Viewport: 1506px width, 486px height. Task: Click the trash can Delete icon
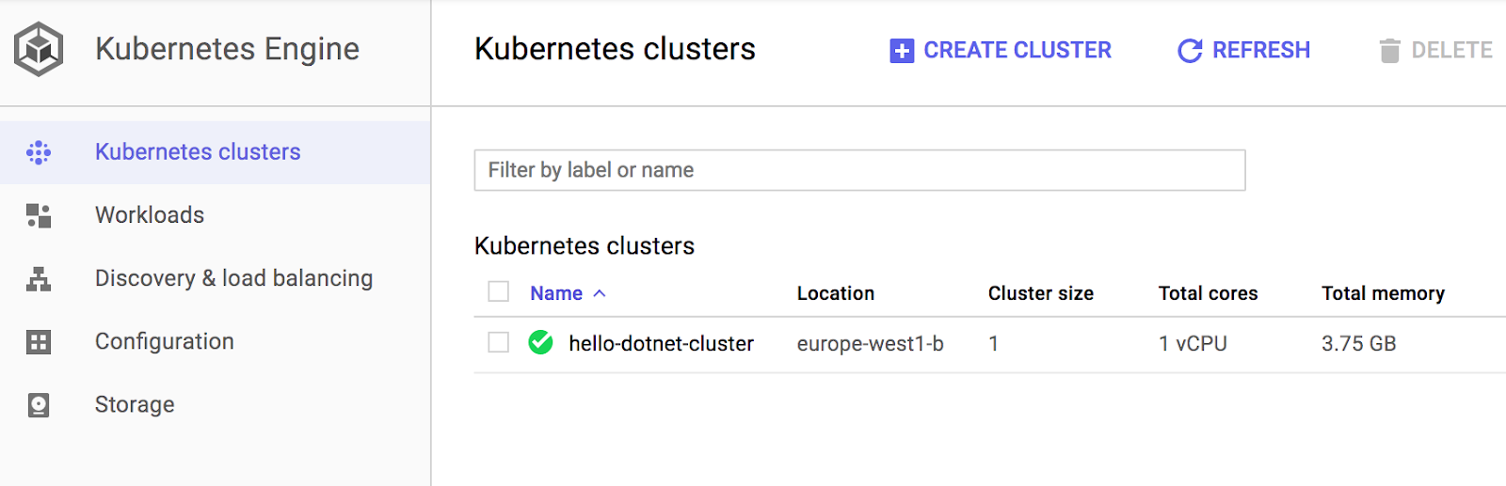tap(1389, 51)
